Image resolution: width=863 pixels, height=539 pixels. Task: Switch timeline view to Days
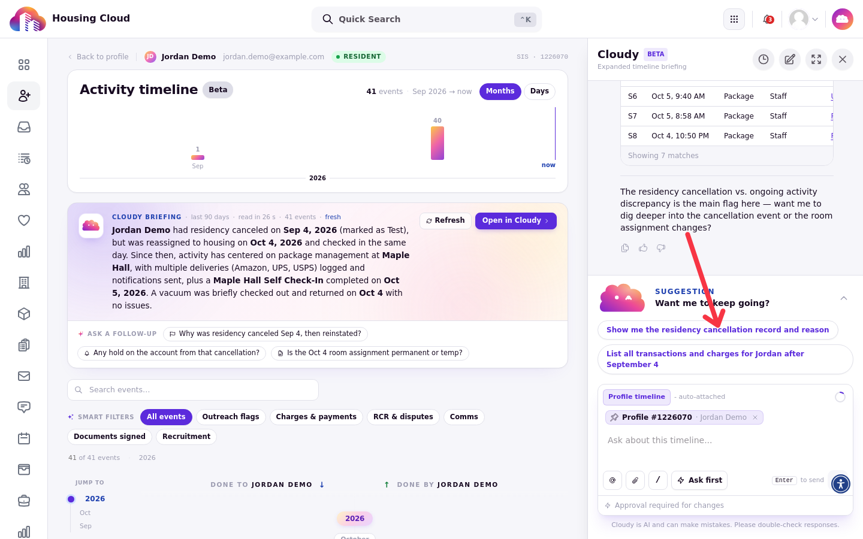(539, 92)
